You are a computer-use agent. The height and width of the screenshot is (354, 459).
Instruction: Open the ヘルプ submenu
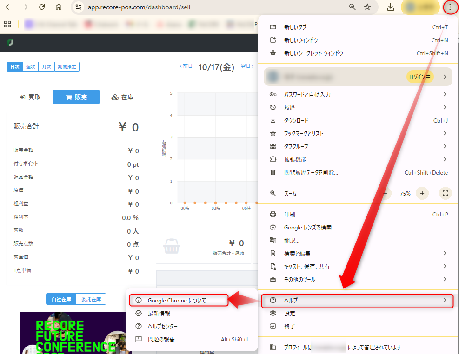click(358, 300)
